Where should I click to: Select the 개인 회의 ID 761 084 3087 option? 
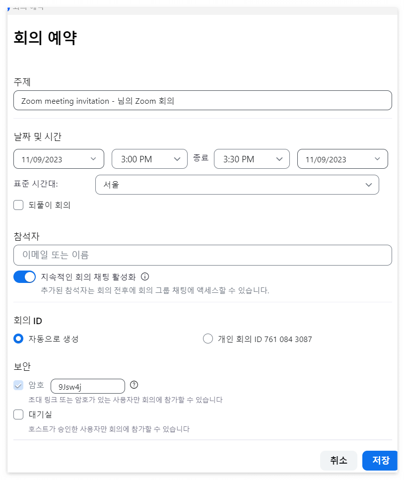point(208,339)
